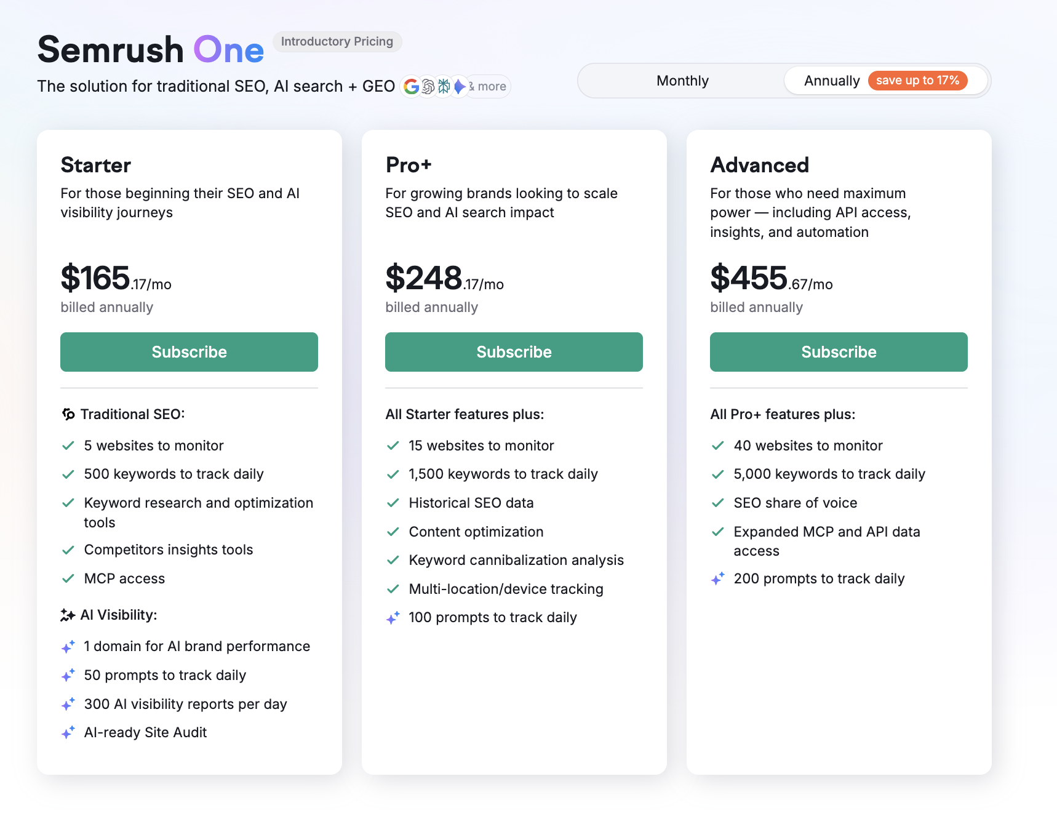Open the Traditional SEO icon on Starter card
1057x816 pixels.
[x=68, y=414]
